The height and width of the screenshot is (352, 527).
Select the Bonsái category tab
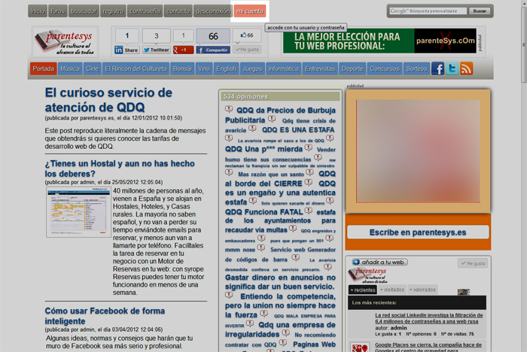(182, 68)
